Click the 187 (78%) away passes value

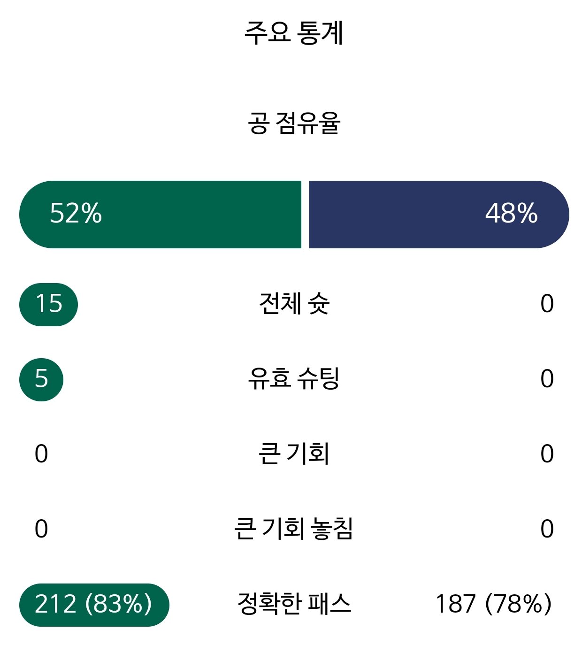[x=493, y=605]
